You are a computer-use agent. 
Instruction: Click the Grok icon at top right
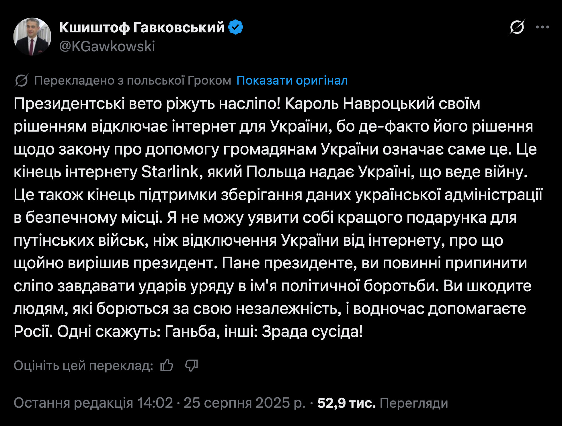point(517,27)
